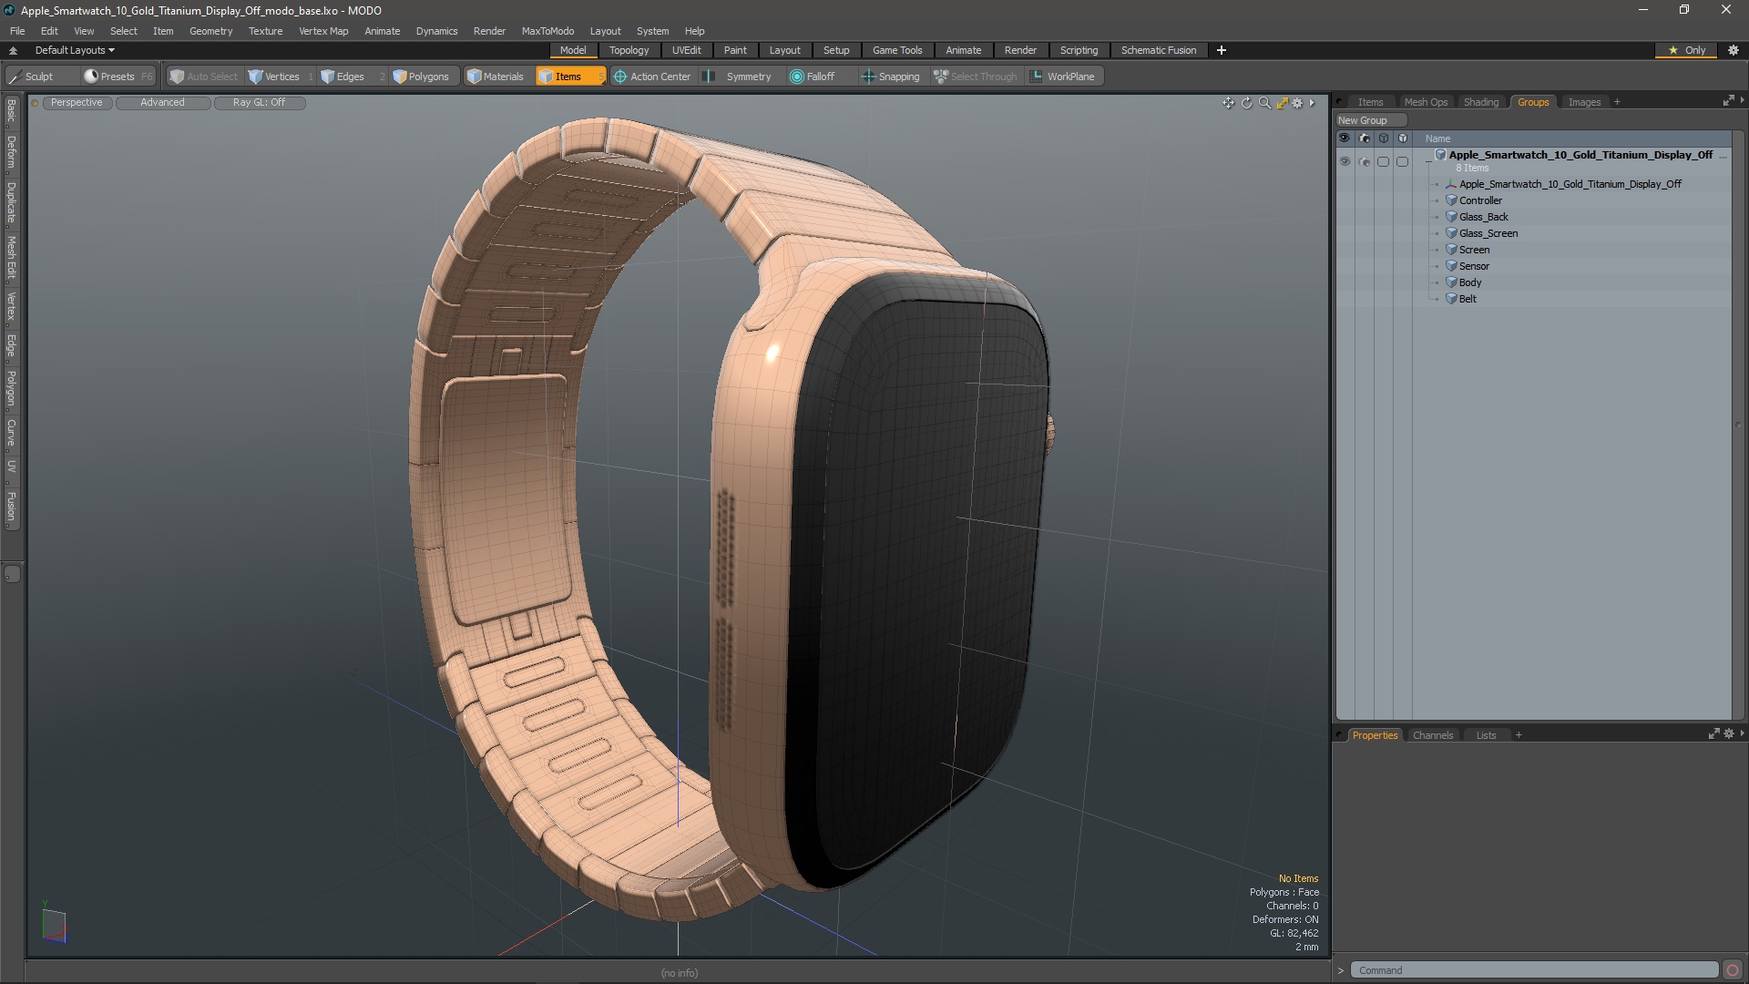Toggle Ray GL Off button
This screenshot has height=984, width=1749.
click(x=259, y=103)
